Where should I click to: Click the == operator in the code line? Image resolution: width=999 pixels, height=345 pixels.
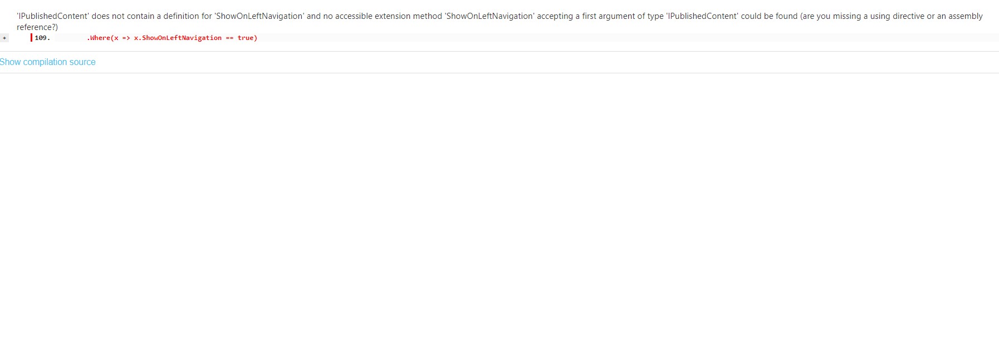click(x=229, y=38)
